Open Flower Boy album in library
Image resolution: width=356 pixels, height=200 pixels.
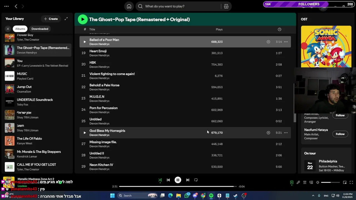click(x=37, y=37)
